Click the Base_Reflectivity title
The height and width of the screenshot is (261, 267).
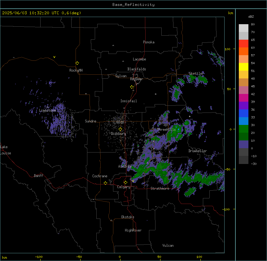[133, 5]
